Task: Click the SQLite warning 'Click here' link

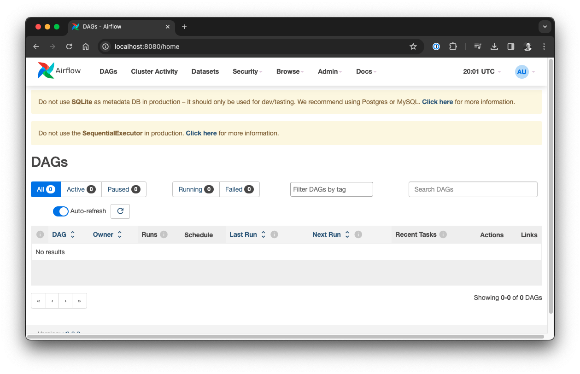Action: 437,102
